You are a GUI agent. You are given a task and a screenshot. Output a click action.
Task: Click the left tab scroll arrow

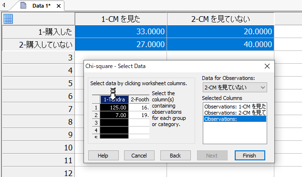click(x=4, y=5)
